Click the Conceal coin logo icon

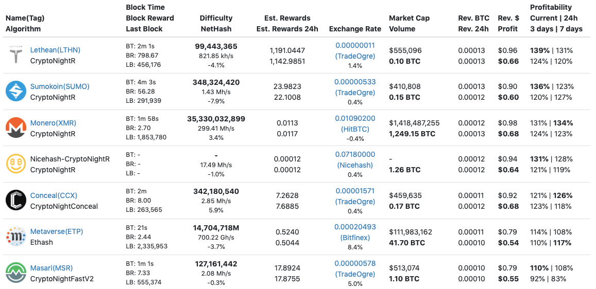pyautogui.click(x=16, y=201)
